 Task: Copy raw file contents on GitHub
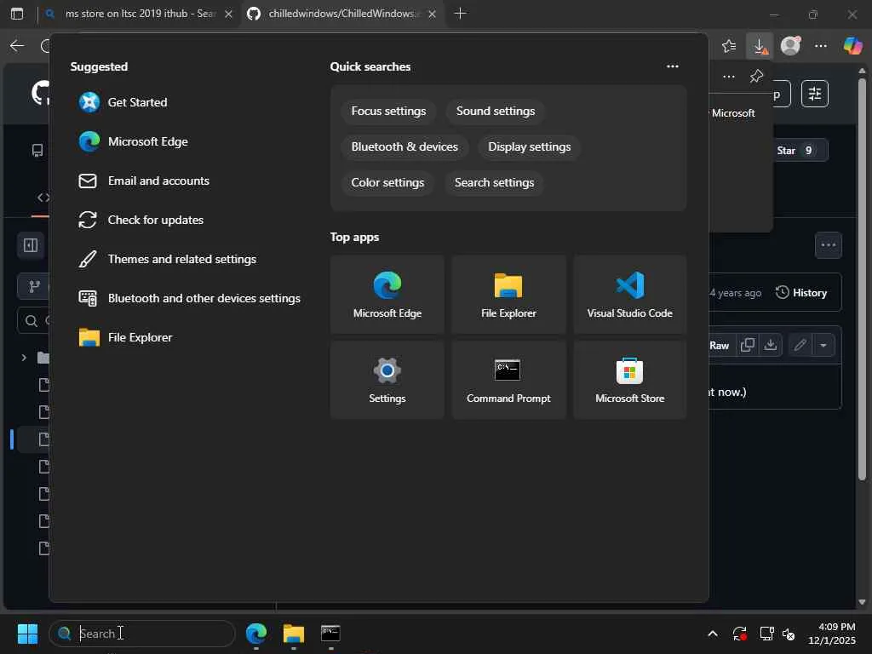[x=748, y=346]
